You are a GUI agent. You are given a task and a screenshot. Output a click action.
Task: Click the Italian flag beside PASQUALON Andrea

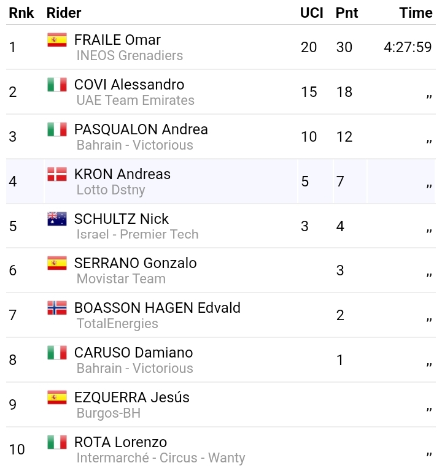(57, 129)
